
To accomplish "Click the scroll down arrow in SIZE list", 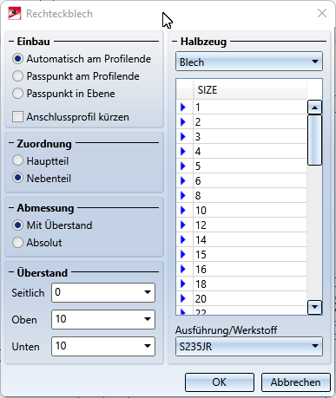I will pos(314,307).
